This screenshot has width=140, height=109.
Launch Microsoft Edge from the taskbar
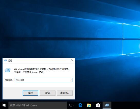80,105
